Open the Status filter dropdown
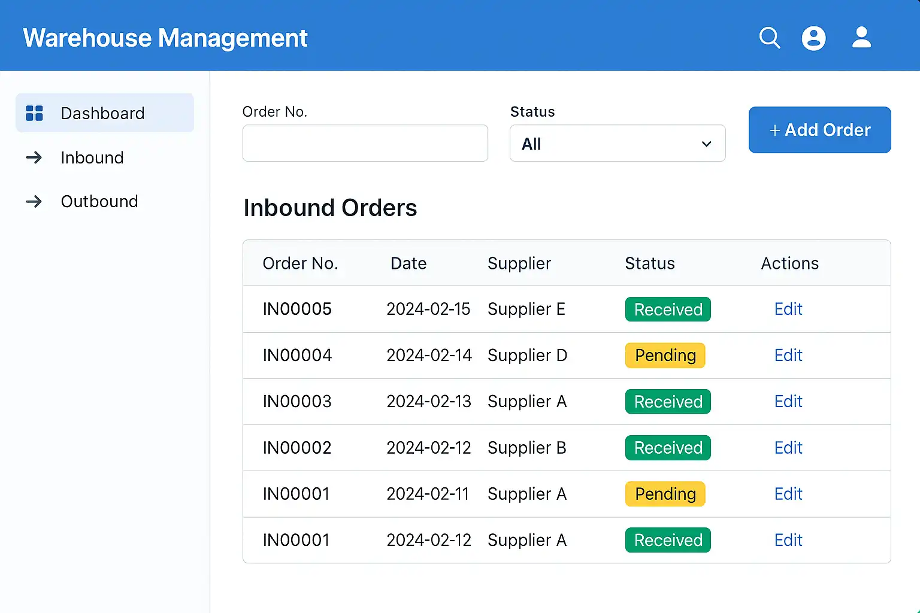The image size is (920, 613). pyautogui.click(x=617, y=144)
